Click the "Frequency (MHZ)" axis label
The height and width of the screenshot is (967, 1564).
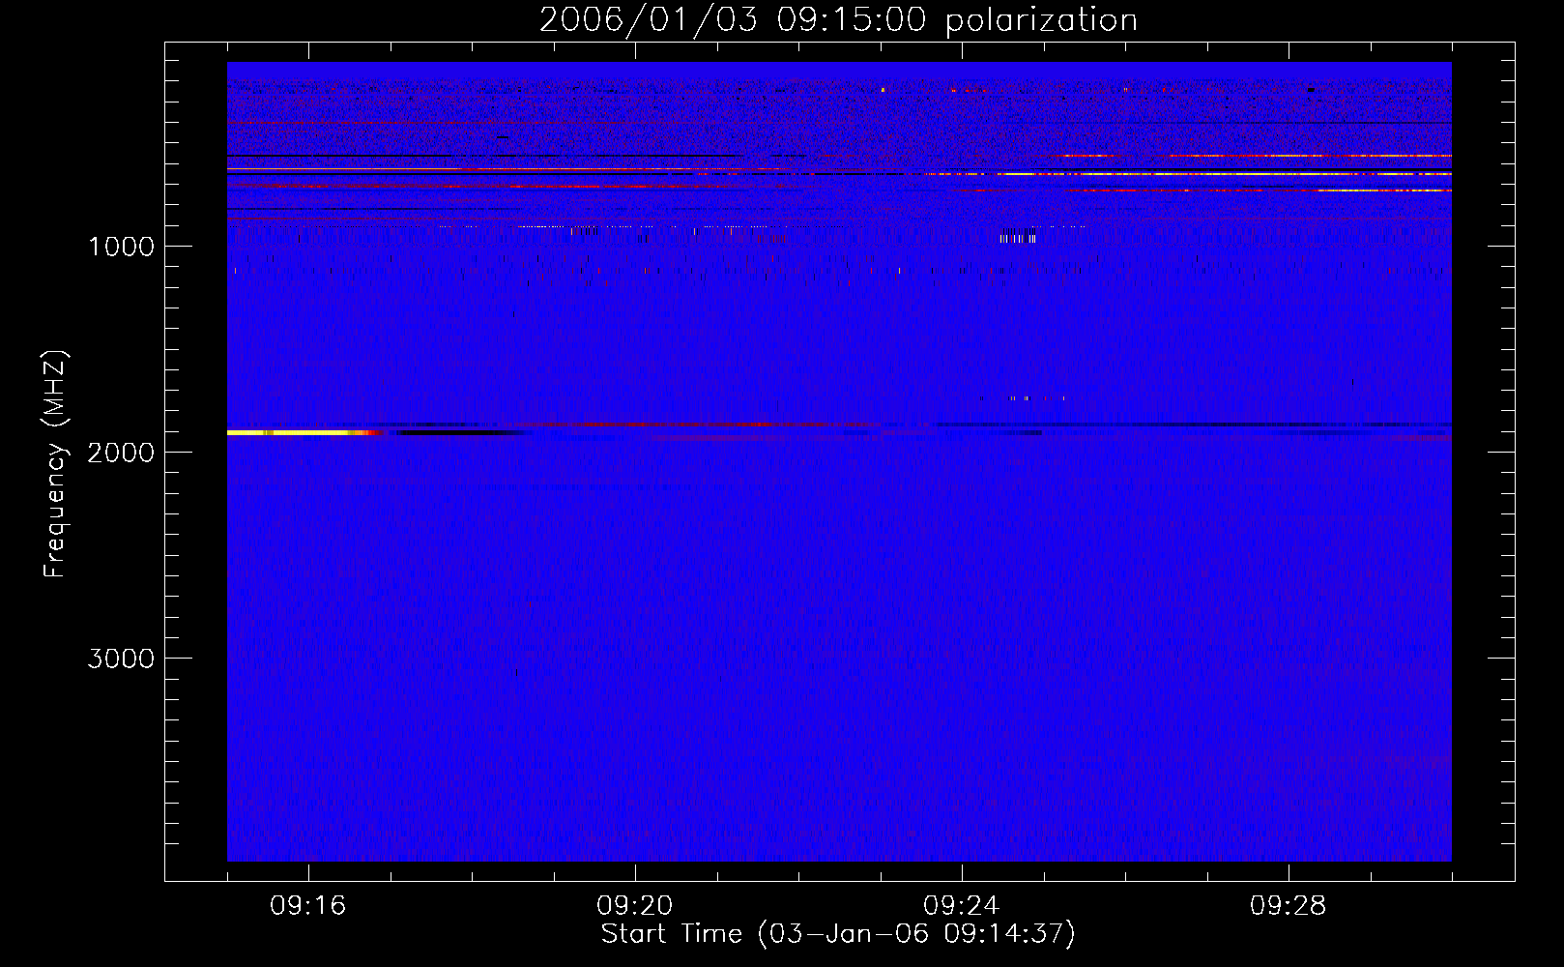point(56,464)
